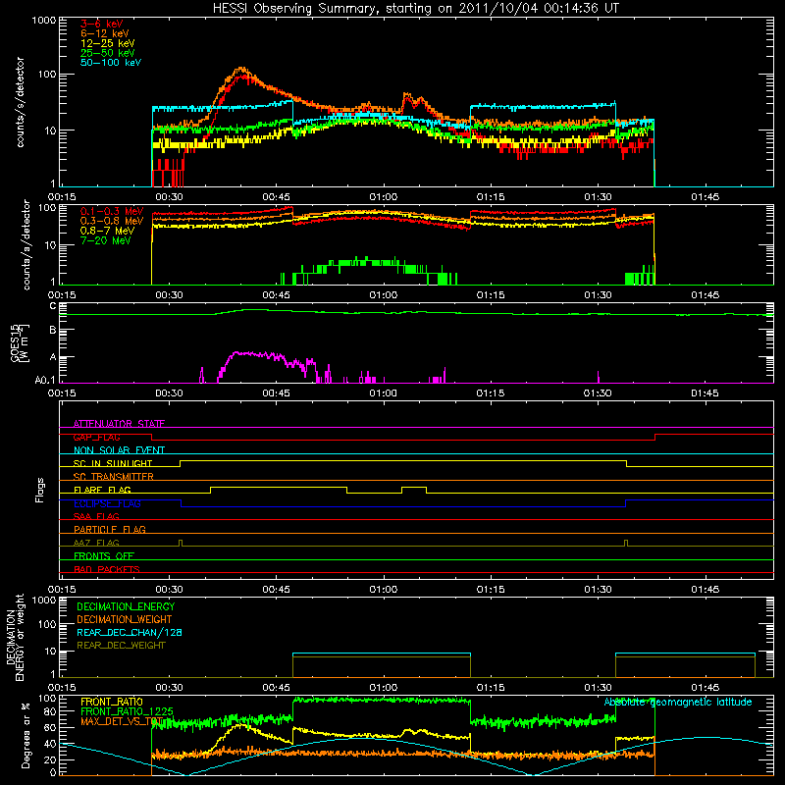Click the 00:45 tick under the Flags panel
The height and width of the screenshot is (785, 785).
277,590
